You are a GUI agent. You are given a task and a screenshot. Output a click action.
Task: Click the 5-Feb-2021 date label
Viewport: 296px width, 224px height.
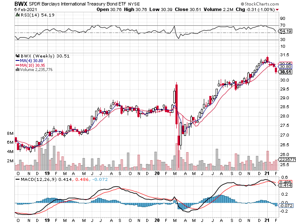point(26,9)
